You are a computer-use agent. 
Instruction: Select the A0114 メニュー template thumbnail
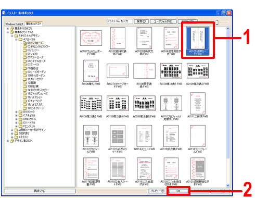pos(144,136)
